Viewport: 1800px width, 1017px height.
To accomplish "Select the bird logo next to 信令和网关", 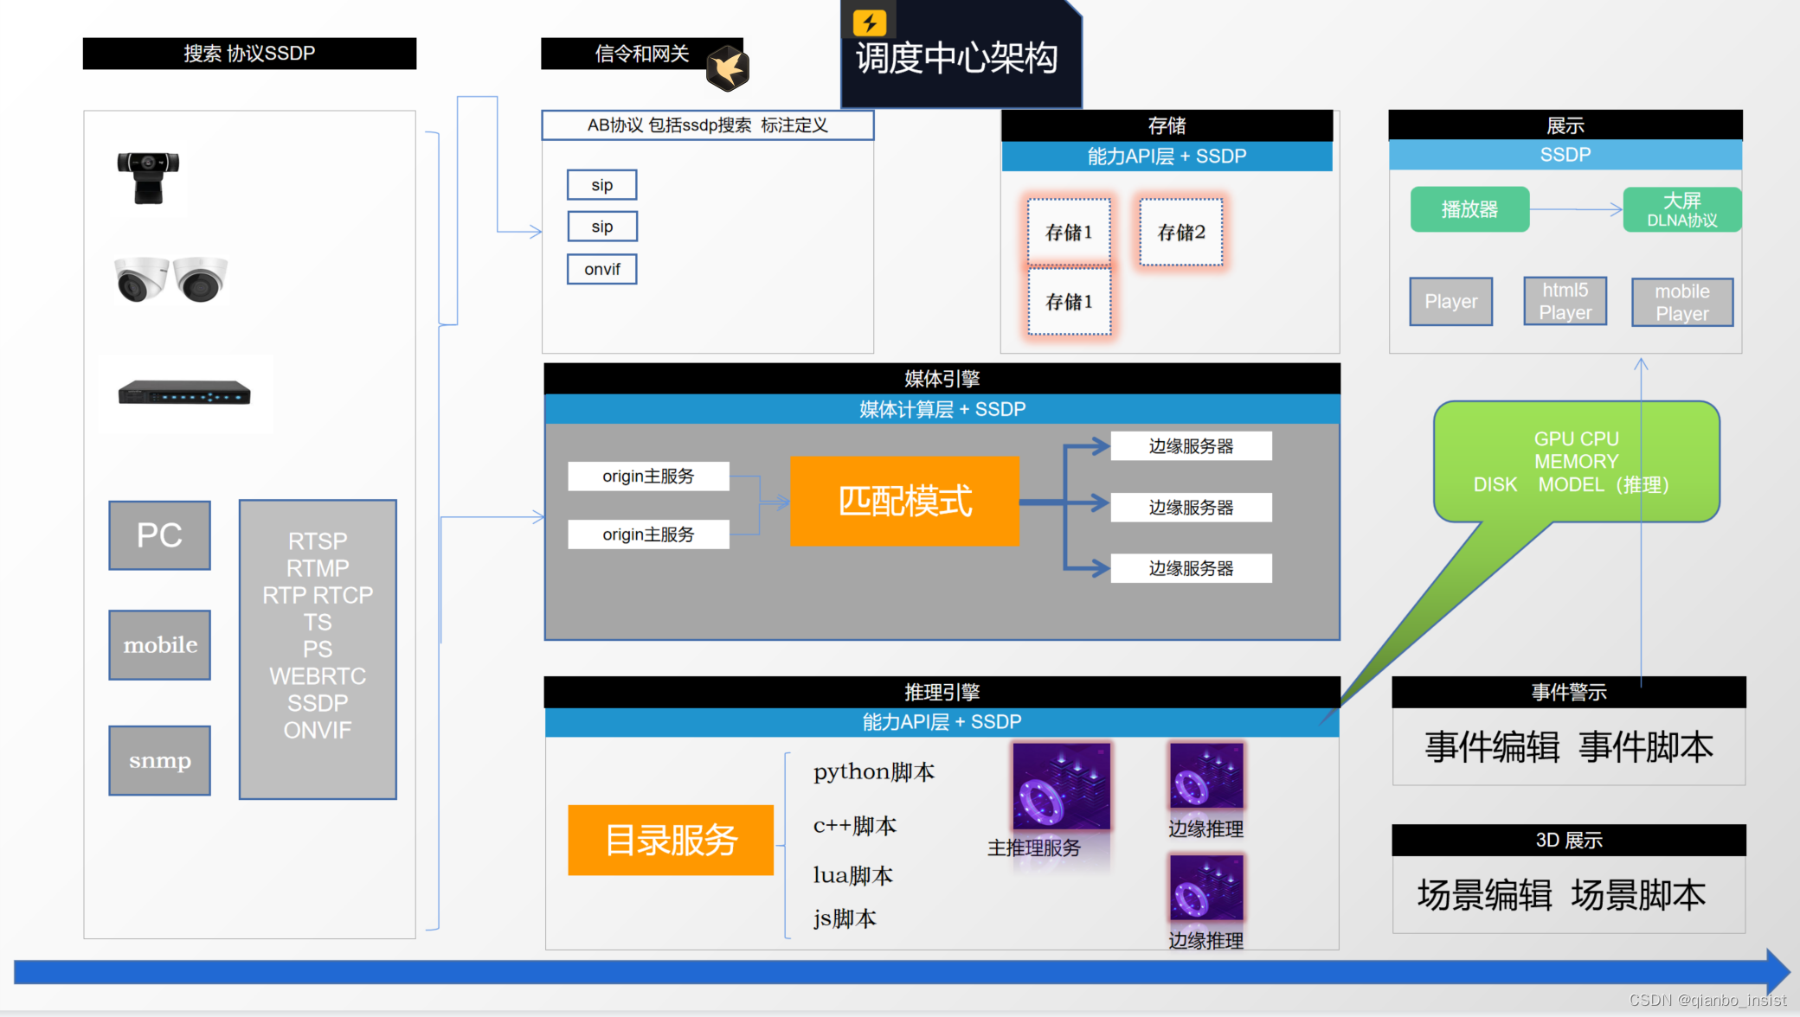I will pos(730,69).
